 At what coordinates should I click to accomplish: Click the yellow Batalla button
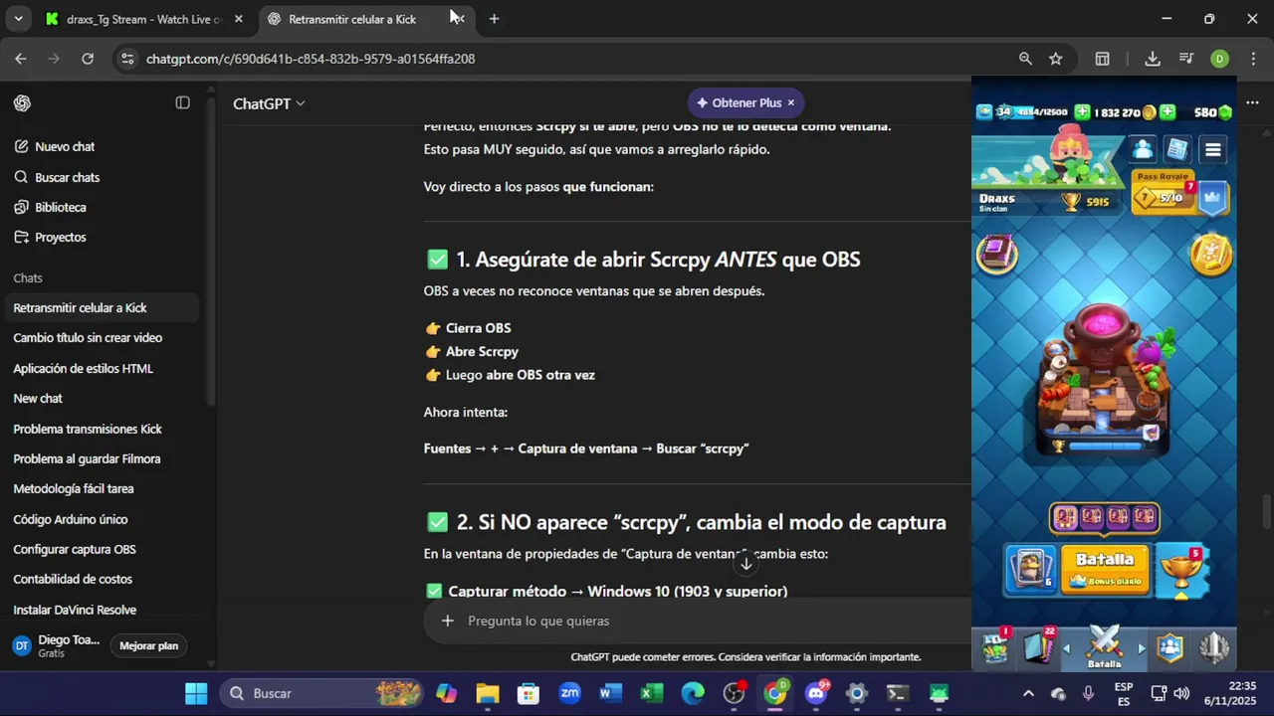[1105, 569]
